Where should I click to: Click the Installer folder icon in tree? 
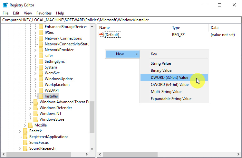[x=41, y=96]
